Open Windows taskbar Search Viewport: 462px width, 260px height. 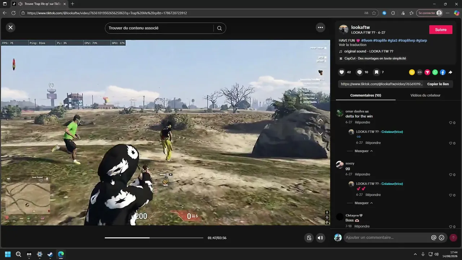pos(18,254)
